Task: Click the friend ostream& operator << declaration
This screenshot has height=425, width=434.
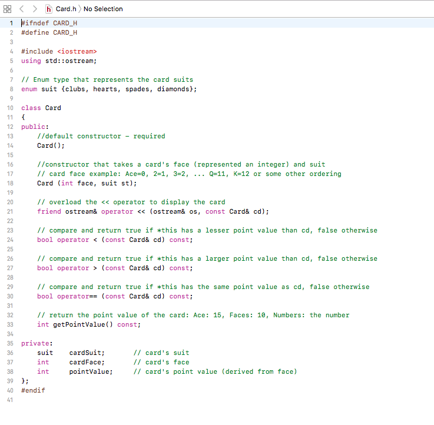Action: [x=153, y=212]
